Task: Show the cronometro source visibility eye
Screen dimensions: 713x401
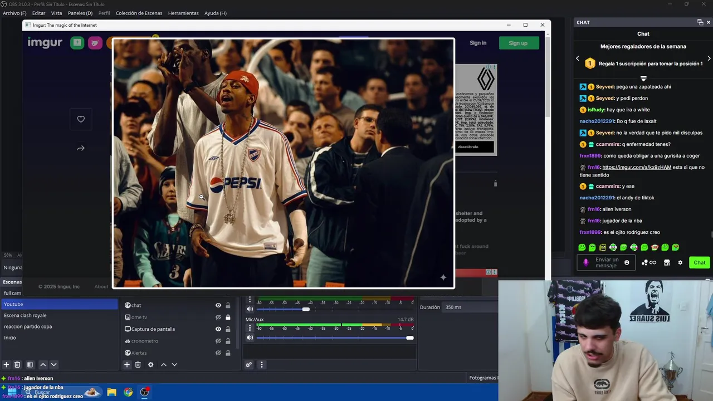Action: pos(218,341)
